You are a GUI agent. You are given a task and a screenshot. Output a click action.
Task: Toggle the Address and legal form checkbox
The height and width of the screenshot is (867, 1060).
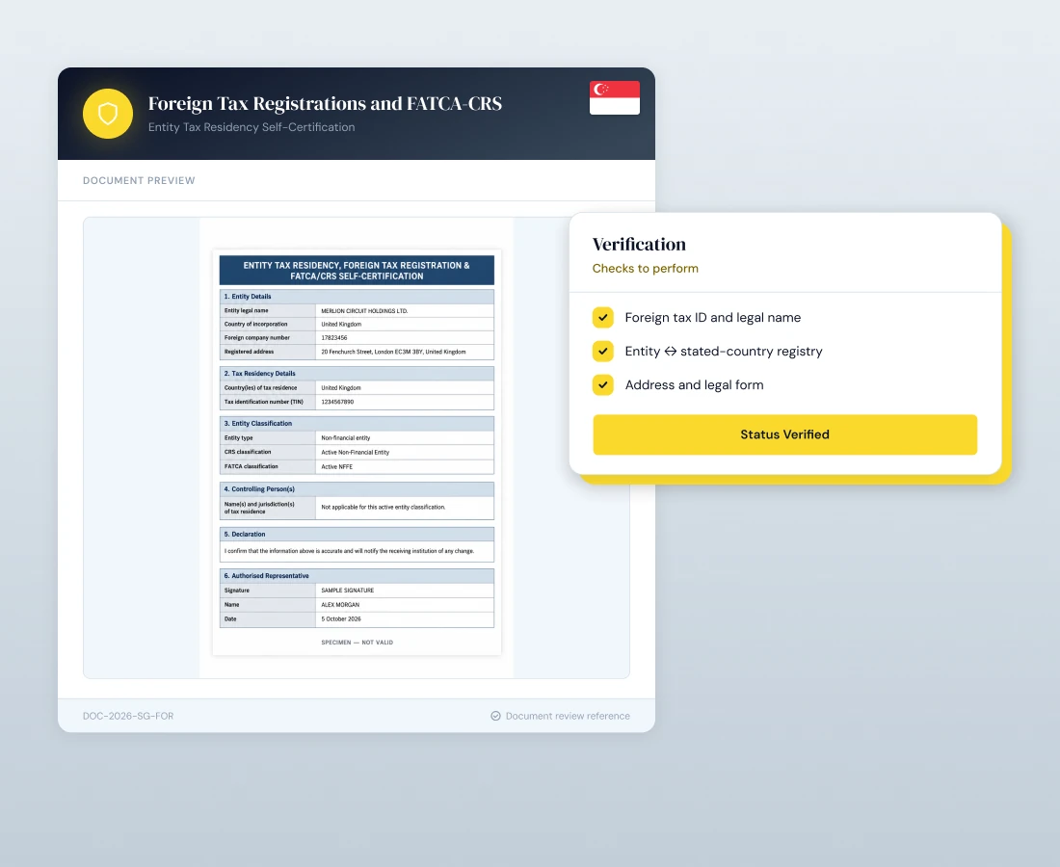point(603,384)
